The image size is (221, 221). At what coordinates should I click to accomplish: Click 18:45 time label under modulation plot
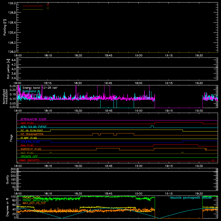pos(108,111)
